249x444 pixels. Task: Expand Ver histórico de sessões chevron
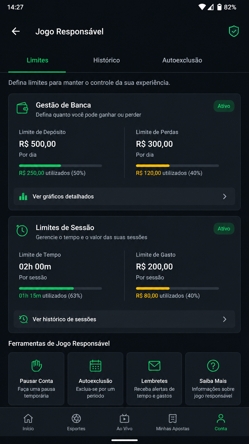point(225,319)
